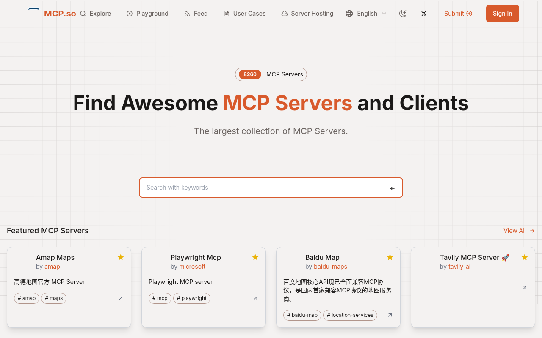Open Baidu Map via its arrow icon
The height and width of the screenshot is (338, 542).
(x=390, y=315)
